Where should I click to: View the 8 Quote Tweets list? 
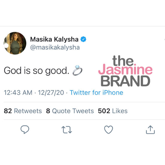[x=70, y=111]
